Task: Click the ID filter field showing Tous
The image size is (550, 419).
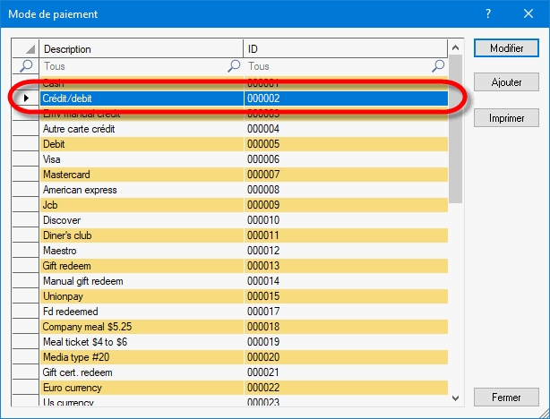Action: [339, 66]
